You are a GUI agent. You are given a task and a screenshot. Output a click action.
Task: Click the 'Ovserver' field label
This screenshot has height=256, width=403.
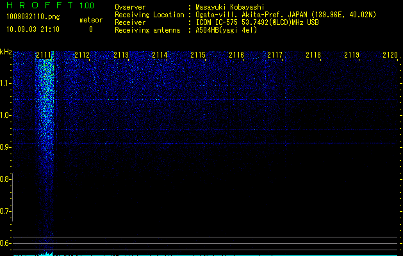130,7
